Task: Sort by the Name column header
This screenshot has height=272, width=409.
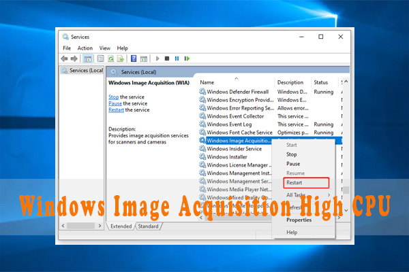Action: point(207,82)
